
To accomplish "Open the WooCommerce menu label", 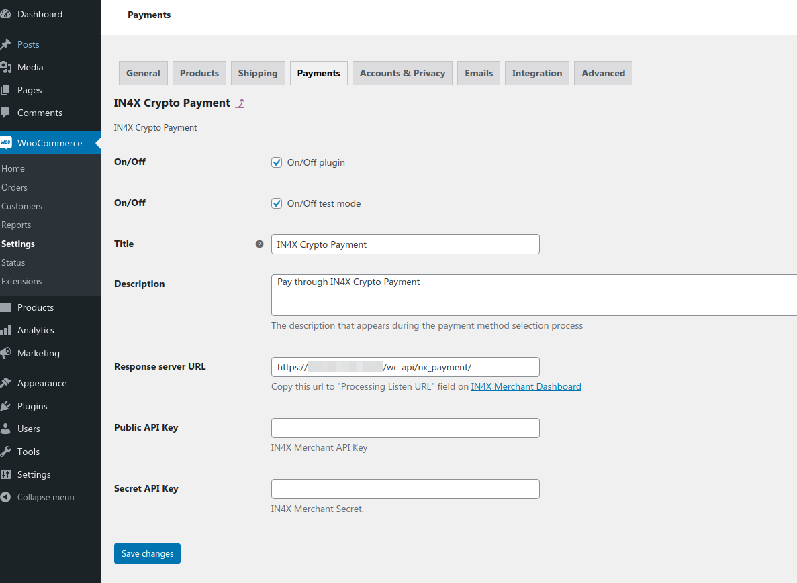I will coord(49,143).
